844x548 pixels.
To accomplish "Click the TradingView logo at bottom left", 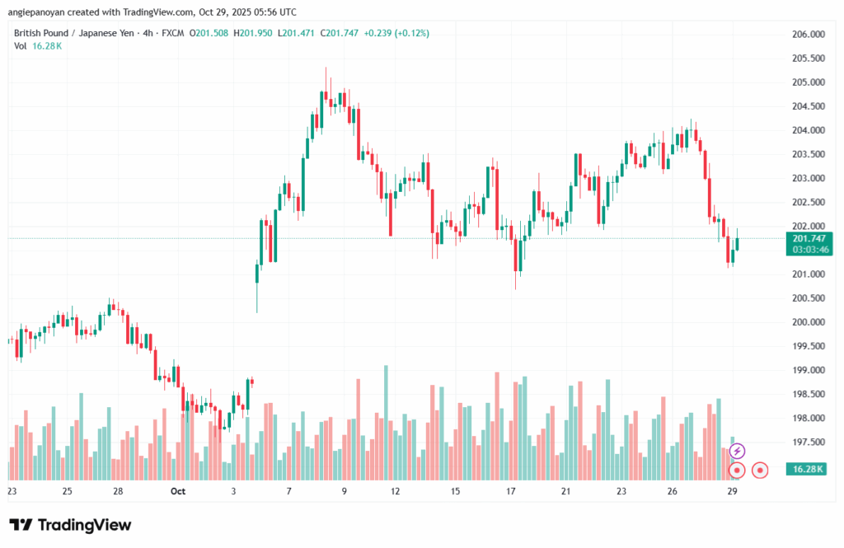I will click(70, 525).
